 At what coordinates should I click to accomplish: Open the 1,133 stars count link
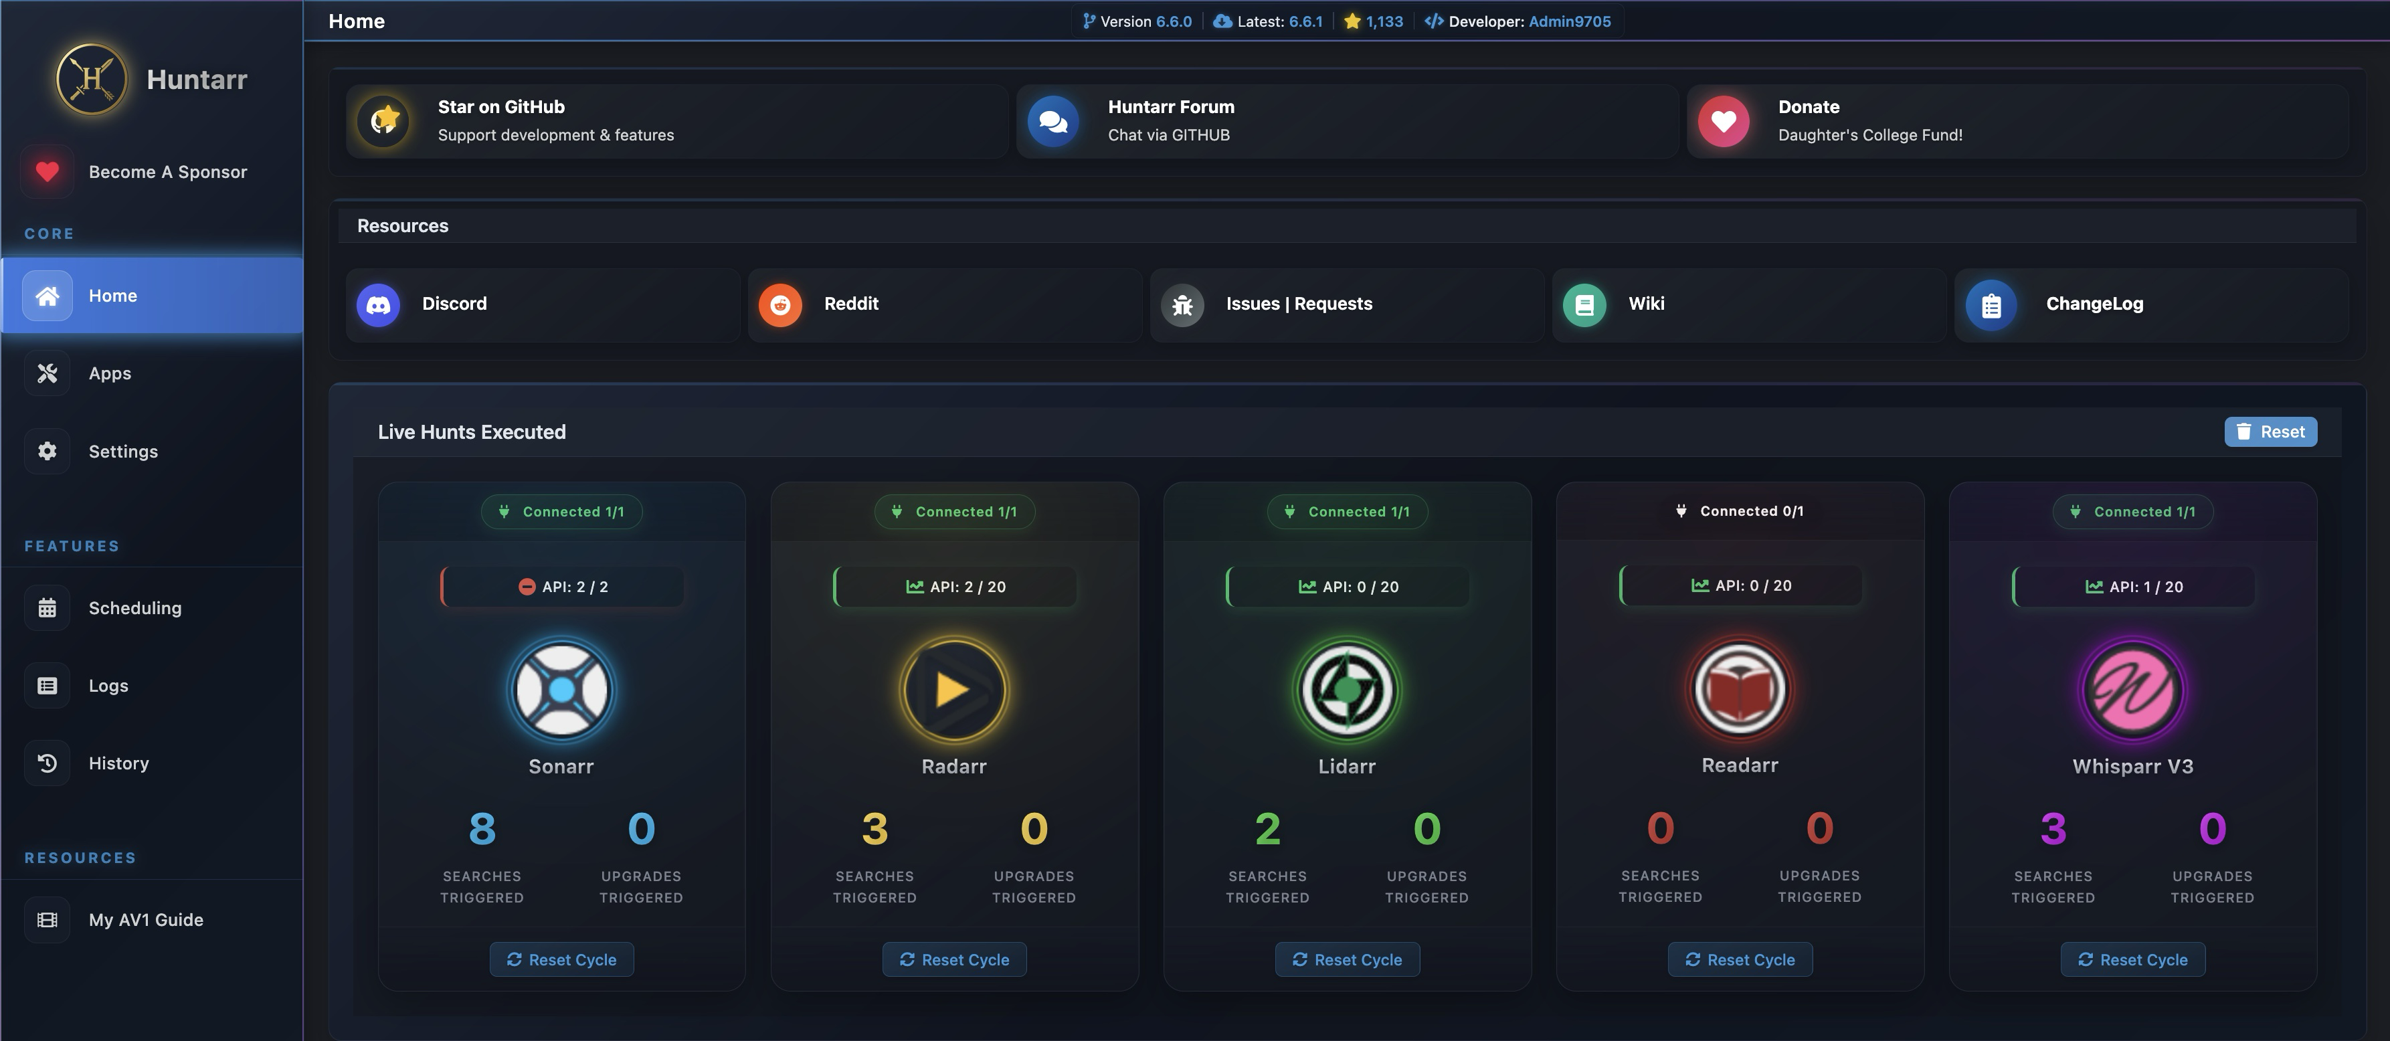coord(1384,21)
